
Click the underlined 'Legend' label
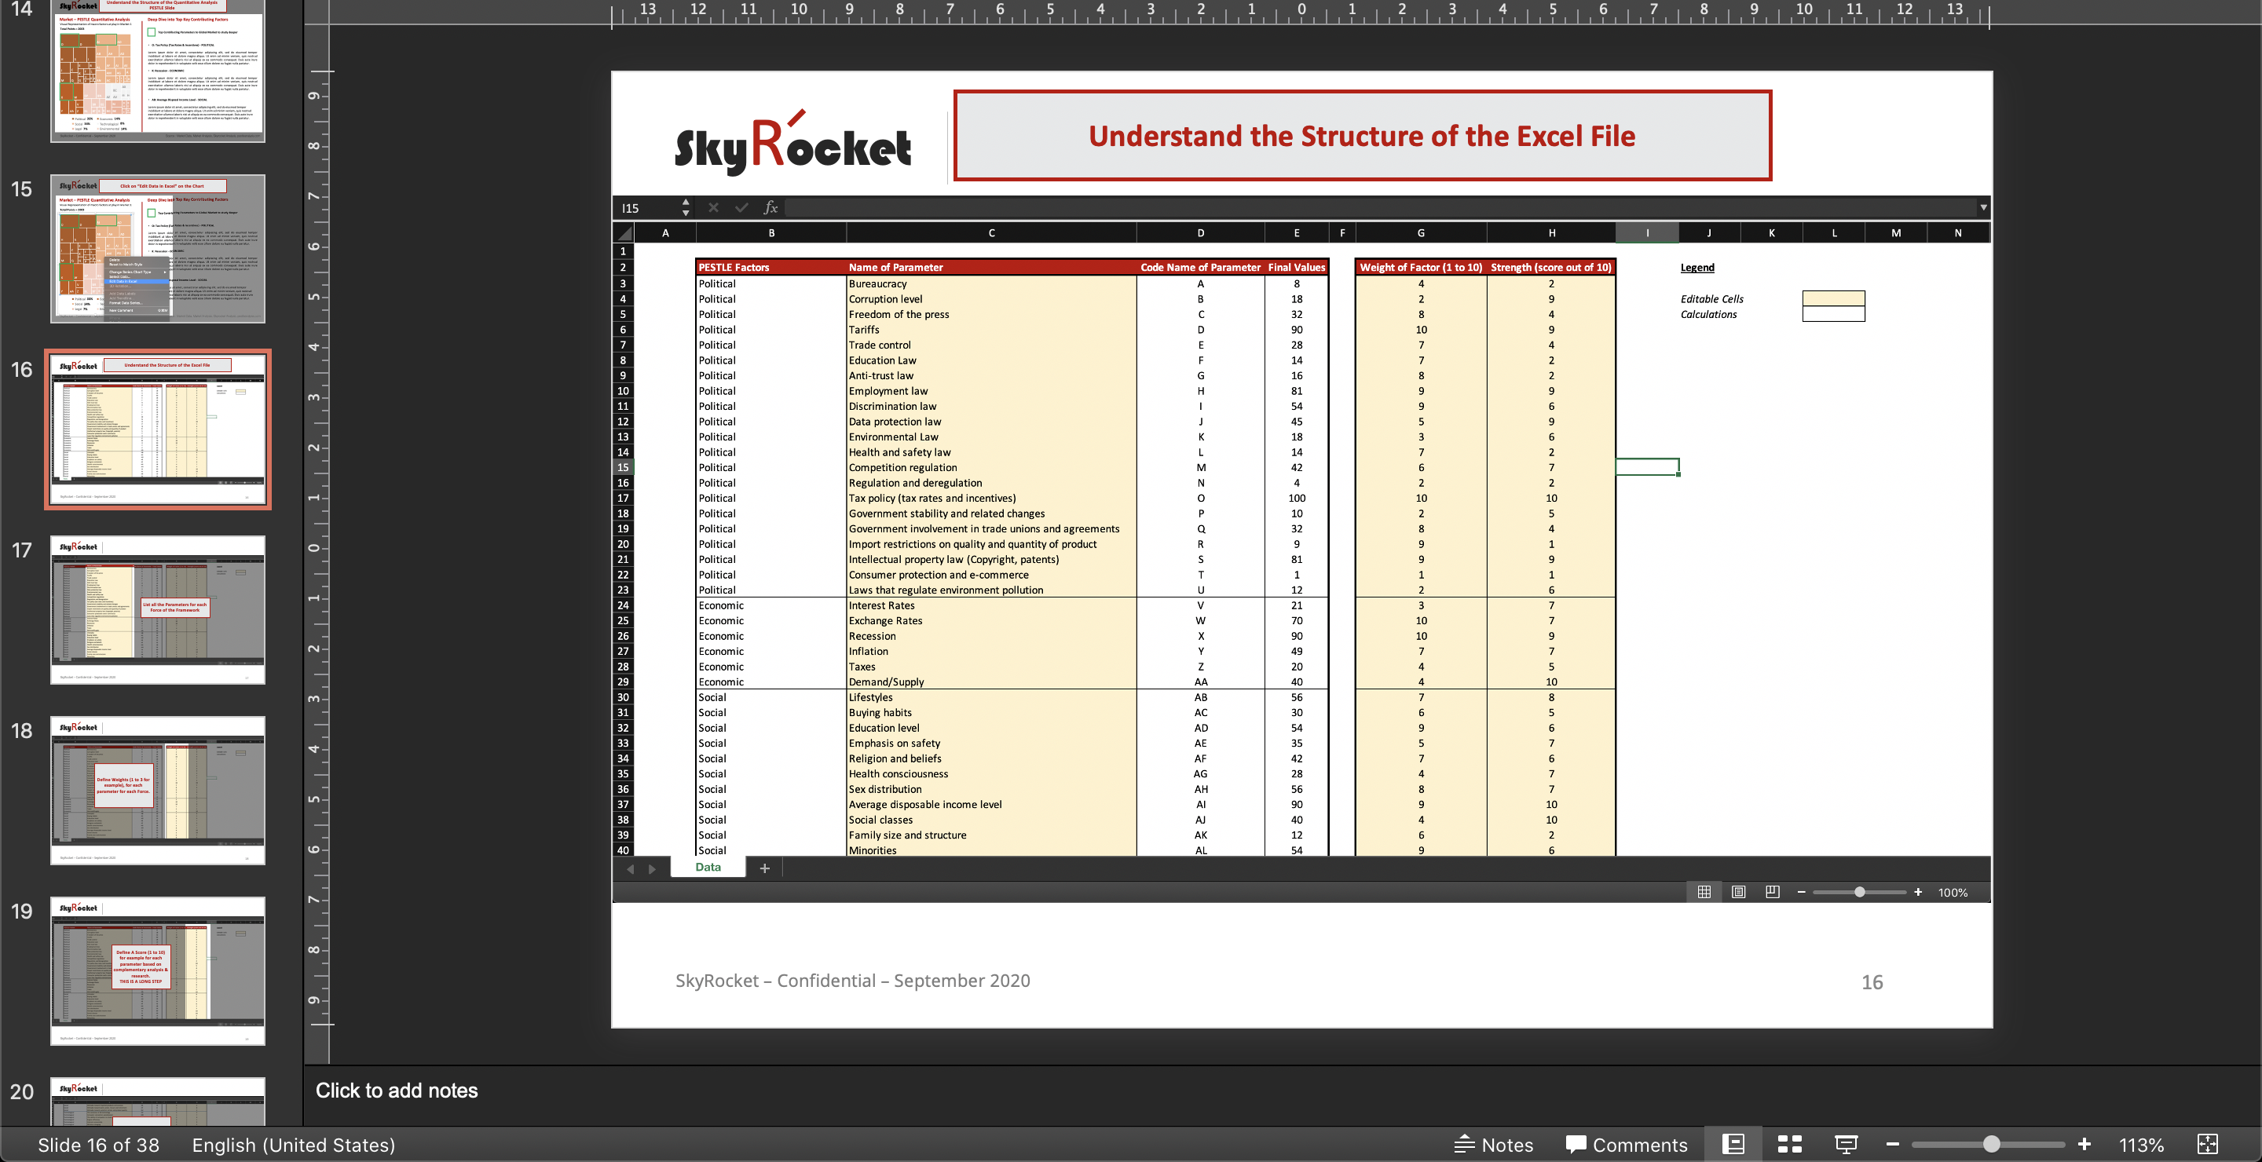[1696, 268]
